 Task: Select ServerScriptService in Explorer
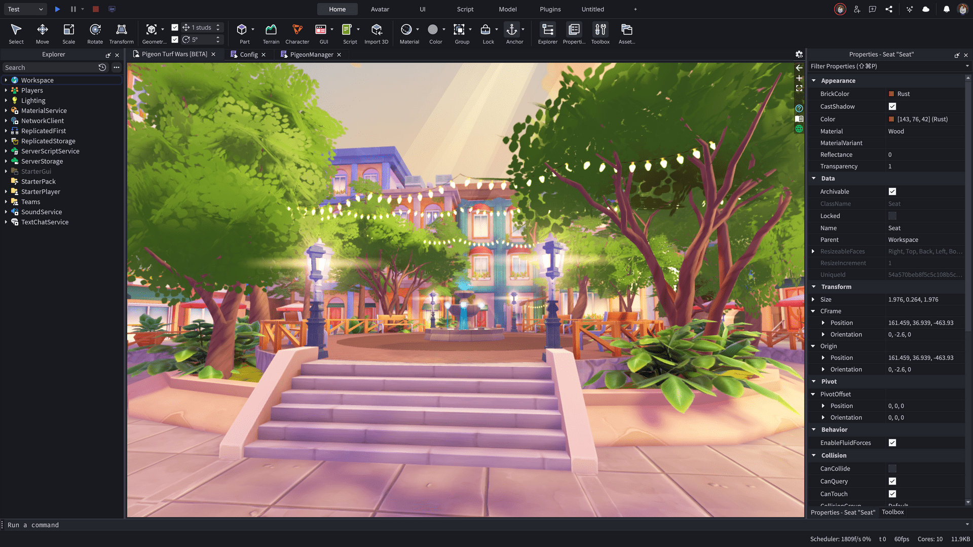click(50, 151)
